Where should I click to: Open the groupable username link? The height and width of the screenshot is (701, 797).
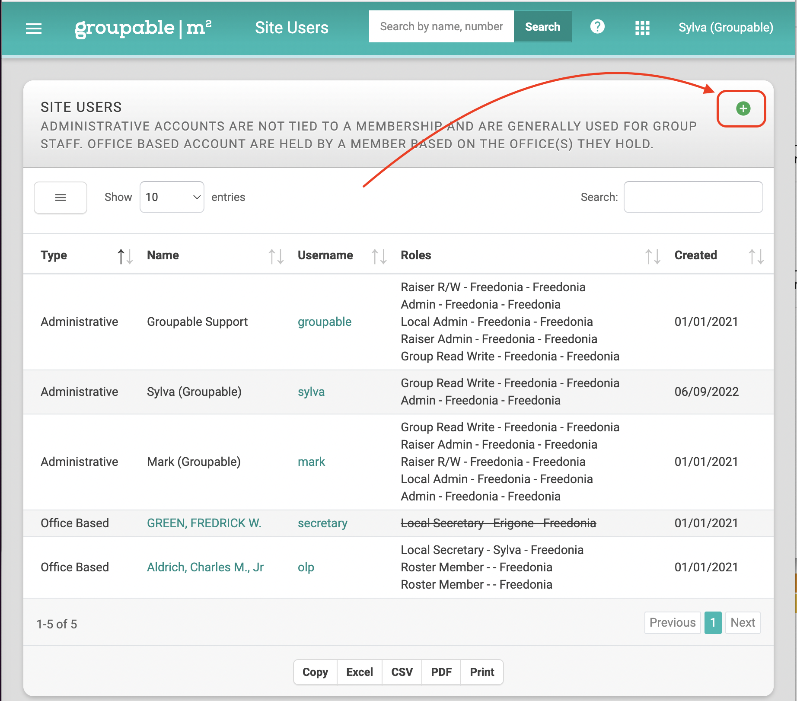coord(324,322)
